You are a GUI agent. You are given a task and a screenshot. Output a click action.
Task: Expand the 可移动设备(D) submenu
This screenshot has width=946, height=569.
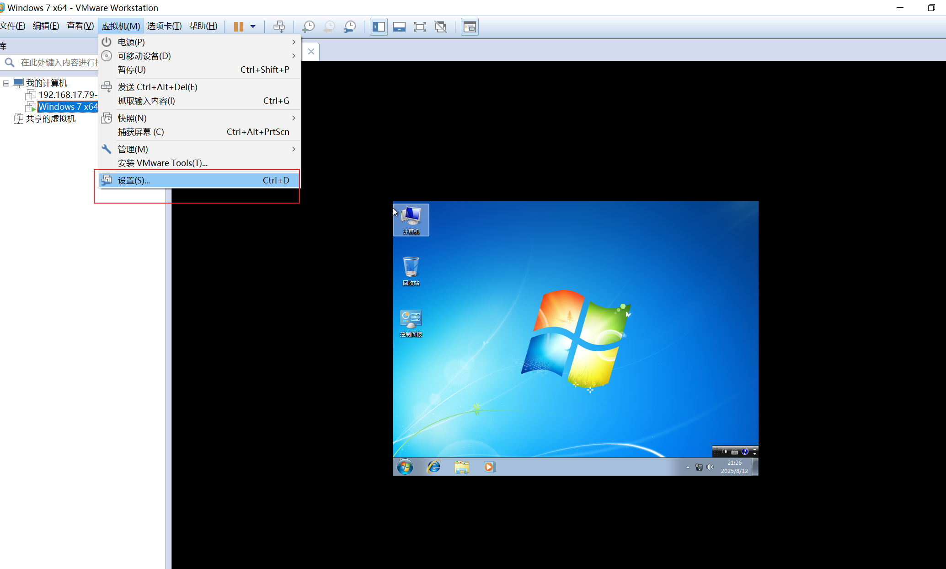pos(200,56)
